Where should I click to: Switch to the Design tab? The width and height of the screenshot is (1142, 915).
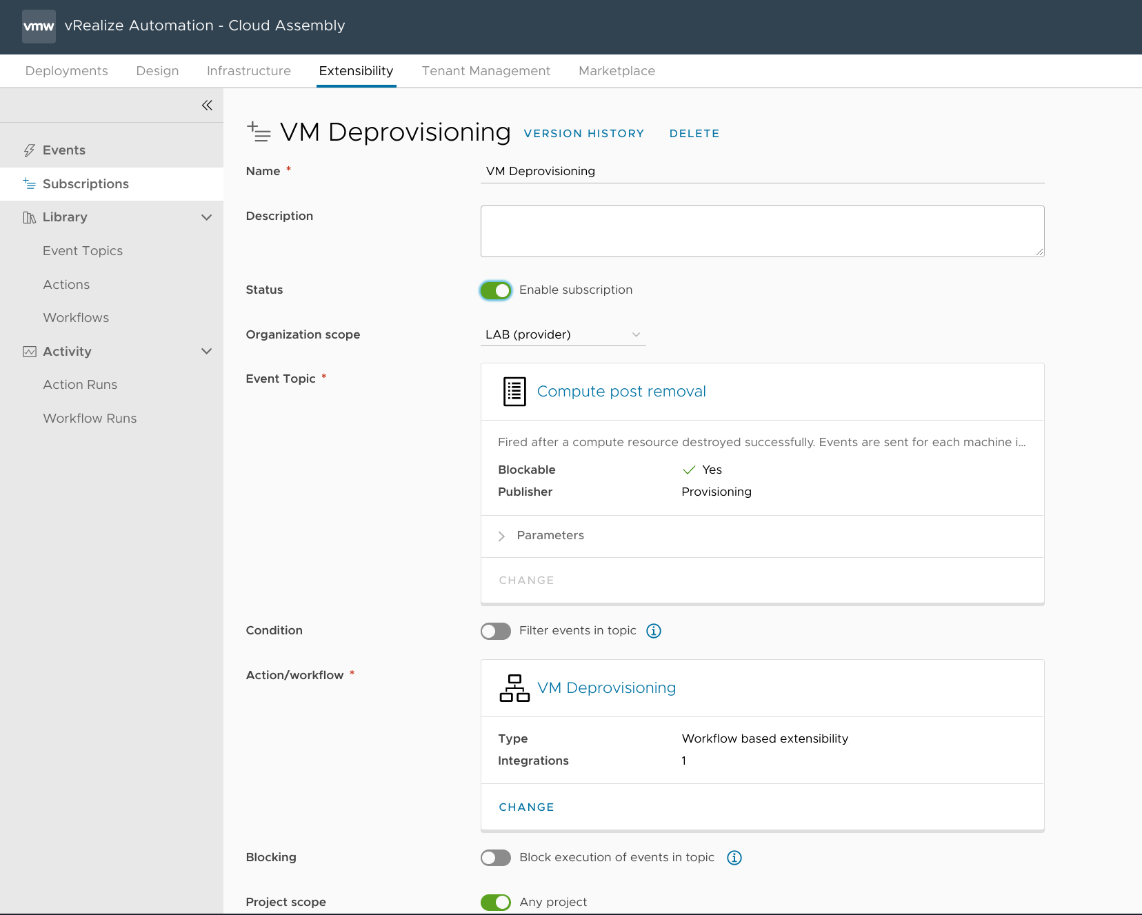coord(158,71)
